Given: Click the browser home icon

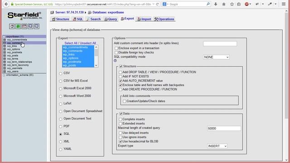Looking at the screenshot, I should coord(224,4).
